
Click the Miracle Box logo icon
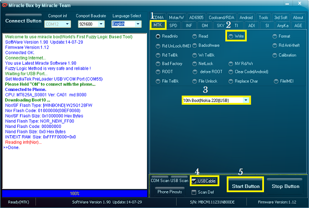coord(5,5)
